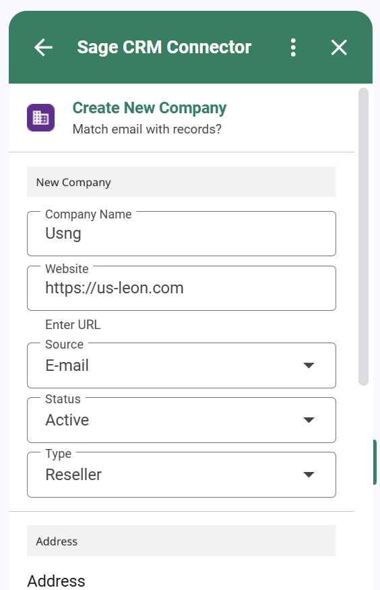Click the vertical scrollbar of the panel
The width and height of the screenshot is (380, 590).
363,237
